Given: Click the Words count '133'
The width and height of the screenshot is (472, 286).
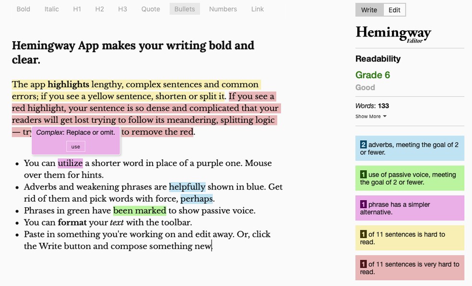Looking at the screenshot, I should pyautogui.click(x=384, y=106).
